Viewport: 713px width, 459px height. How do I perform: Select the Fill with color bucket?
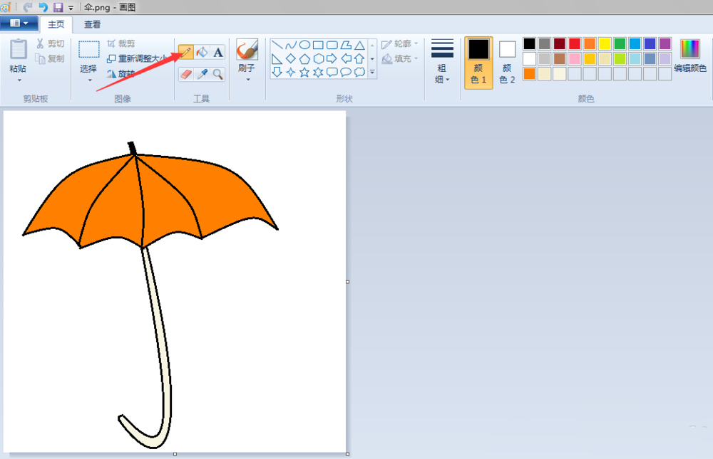click(x=202, y=52)
